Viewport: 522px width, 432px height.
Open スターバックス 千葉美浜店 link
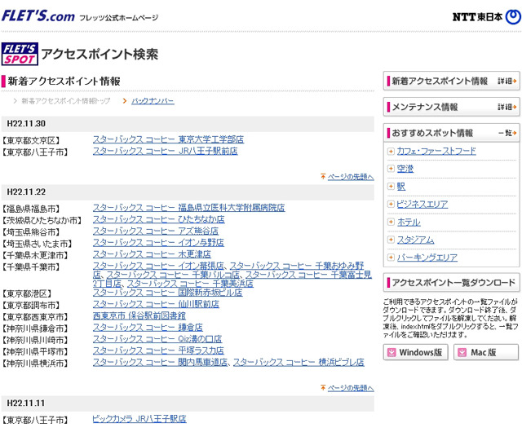(190, 284)
